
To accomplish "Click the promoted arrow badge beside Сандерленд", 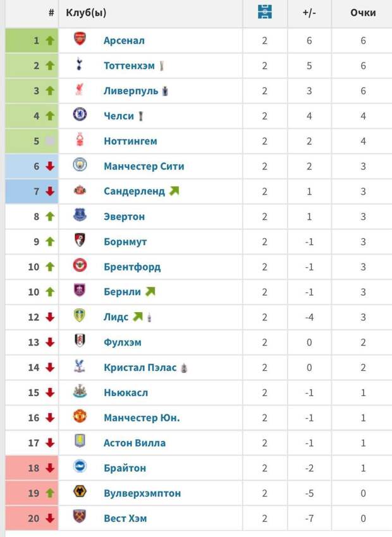I will (x=174, y=190).
